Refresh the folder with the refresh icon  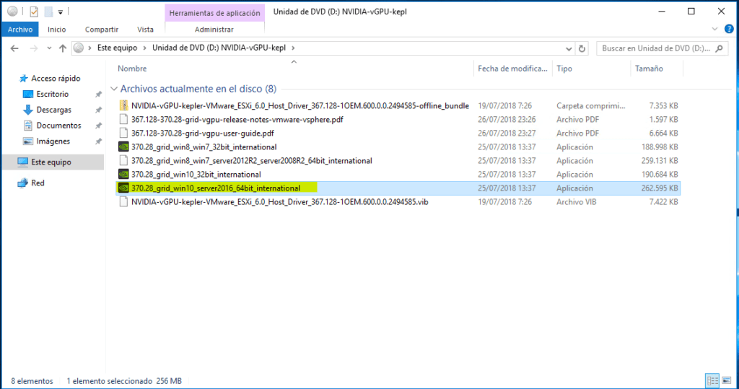click(582, 48)
